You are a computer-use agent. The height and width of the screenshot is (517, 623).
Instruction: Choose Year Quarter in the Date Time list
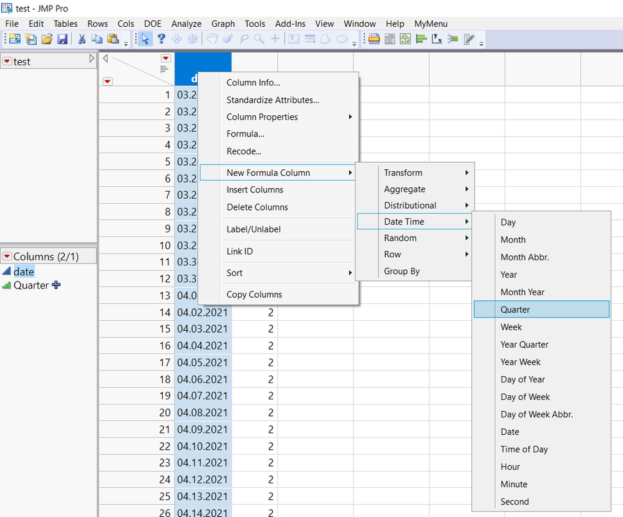coord(524,344)
